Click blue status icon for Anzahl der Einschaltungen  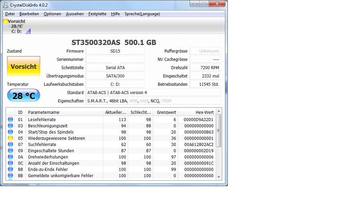[10, 163]
